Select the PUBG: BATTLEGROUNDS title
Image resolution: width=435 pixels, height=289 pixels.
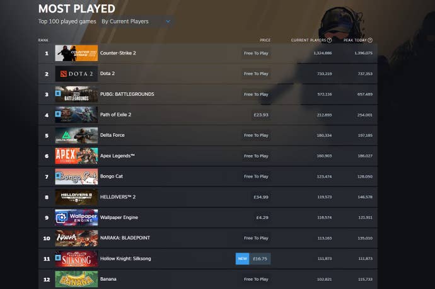point(127,94)
